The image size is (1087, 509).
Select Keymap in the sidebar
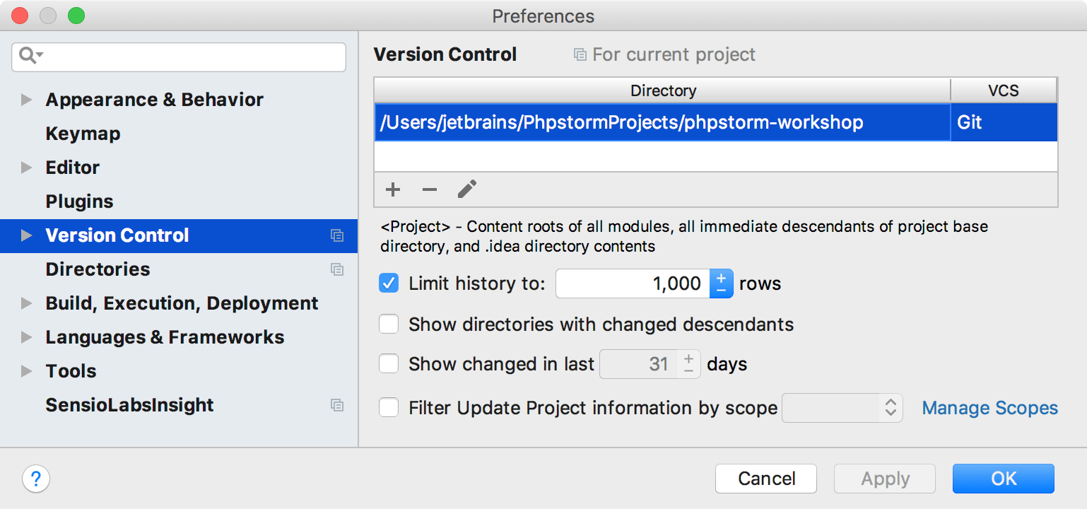[83, 134]
